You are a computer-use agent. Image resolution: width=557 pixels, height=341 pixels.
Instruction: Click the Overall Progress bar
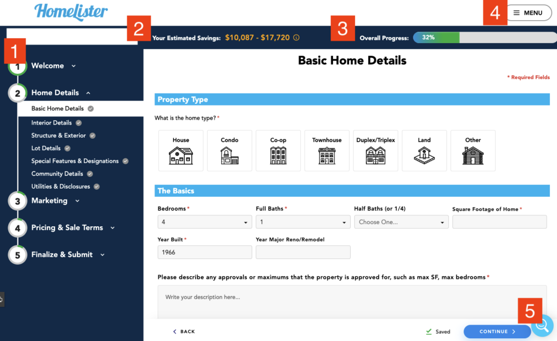pos(484,38)
